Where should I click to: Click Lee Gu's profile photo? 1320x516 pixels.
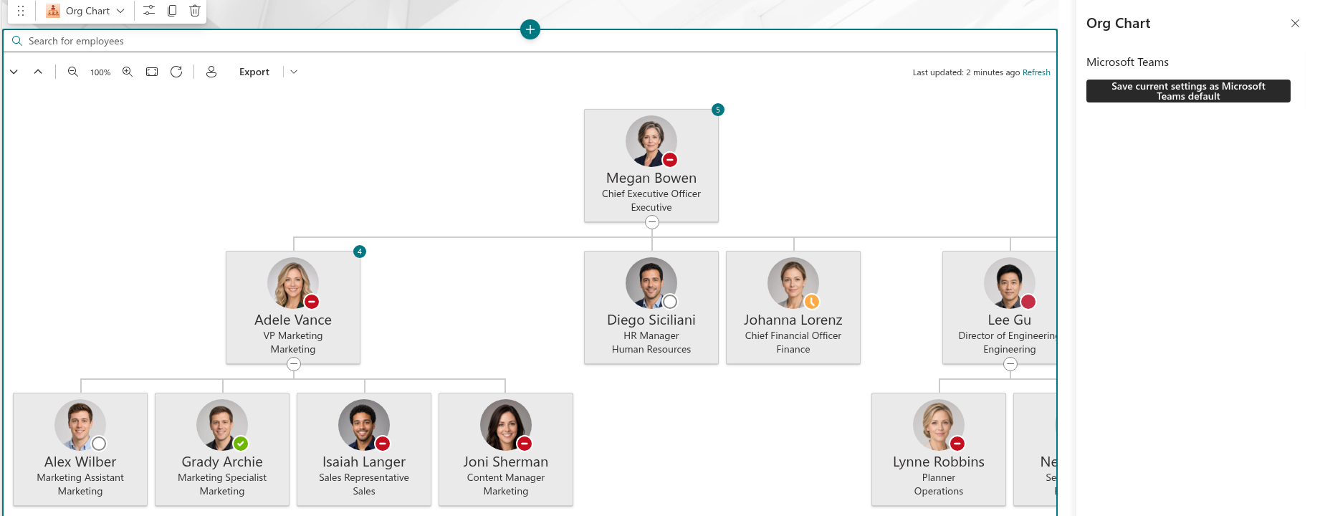click(1010, 283)
